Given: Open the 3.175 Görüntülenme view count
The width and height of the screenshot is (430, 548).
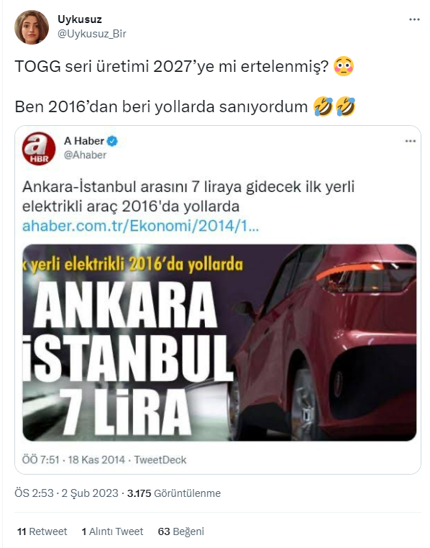Looking at the screenshot, I should point(174,493).
